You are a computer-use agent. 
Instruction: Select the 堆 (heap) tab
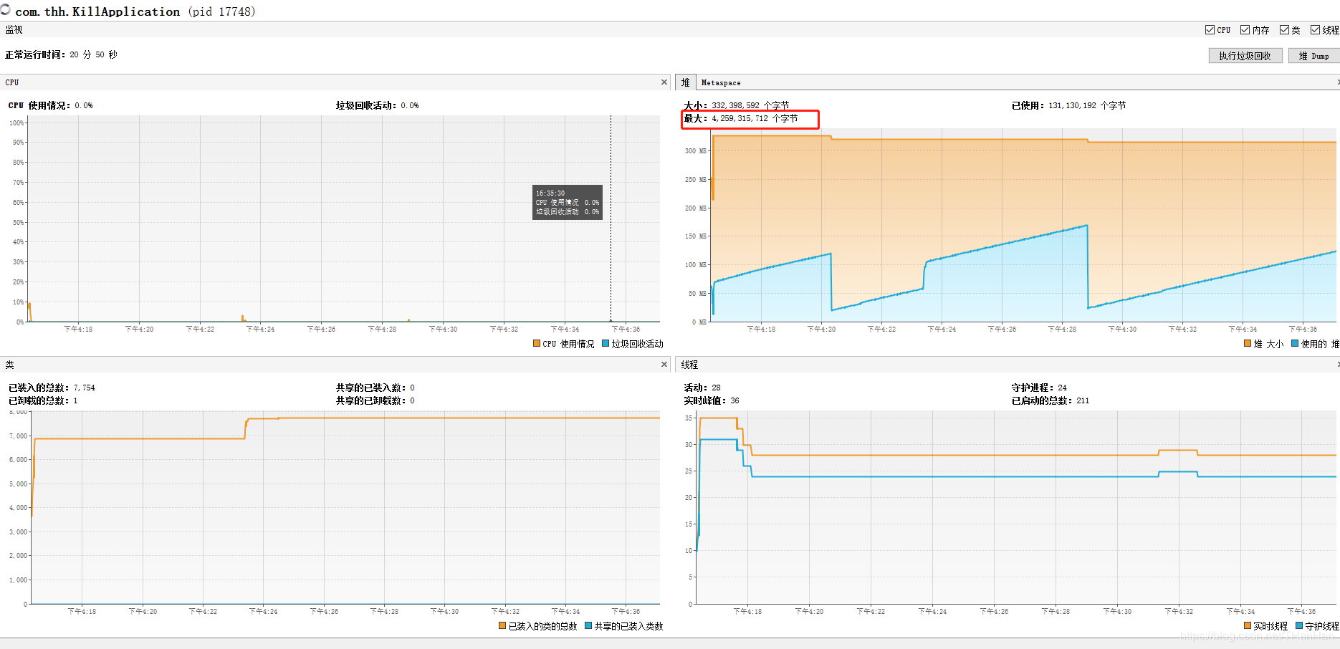pyautogui.click(x=685, y=83)
